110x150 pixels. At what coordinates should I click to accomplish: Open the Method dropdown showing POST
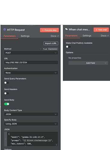[31, 53]
